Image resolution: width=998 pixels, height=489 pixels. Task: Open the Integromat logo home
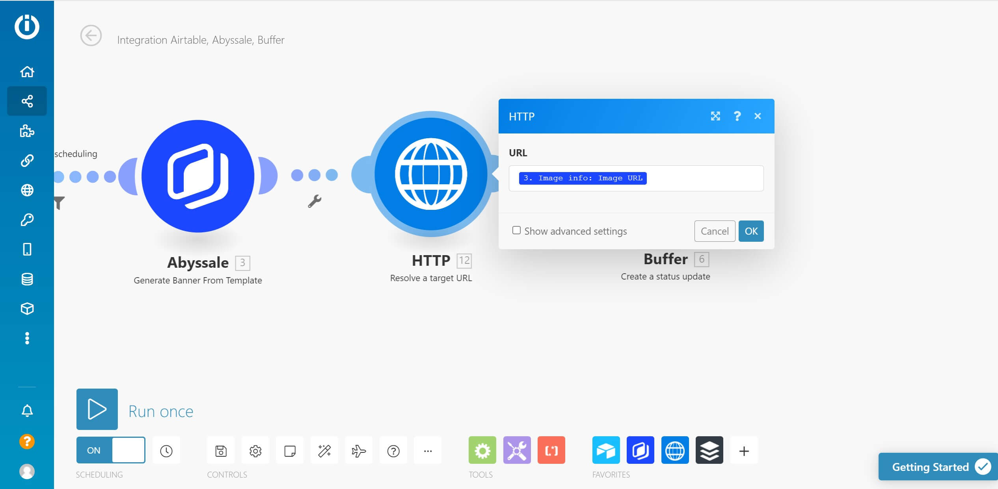tap(27, 27)
